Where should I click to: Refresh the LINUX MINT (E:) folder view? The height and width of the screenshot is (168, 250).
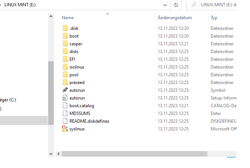[x=176, y=5]
